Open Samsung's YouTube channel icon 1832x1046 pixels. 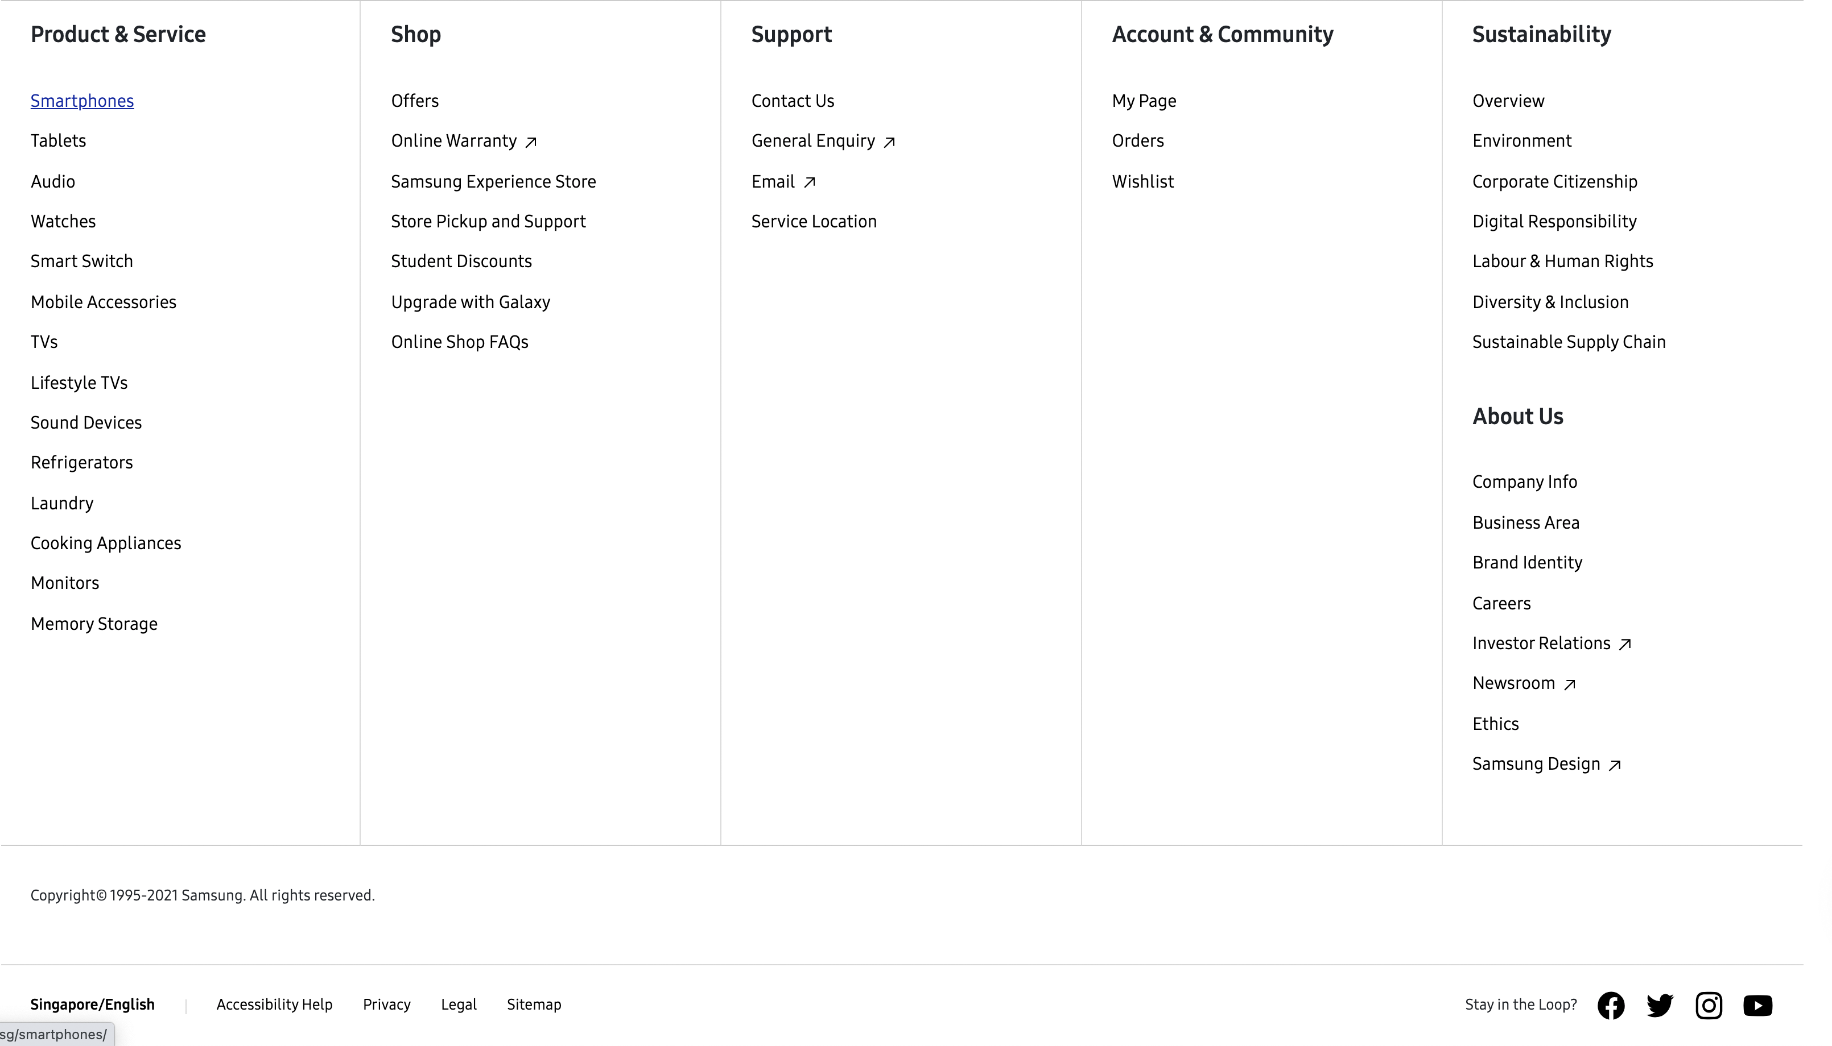point(1757,1005)
